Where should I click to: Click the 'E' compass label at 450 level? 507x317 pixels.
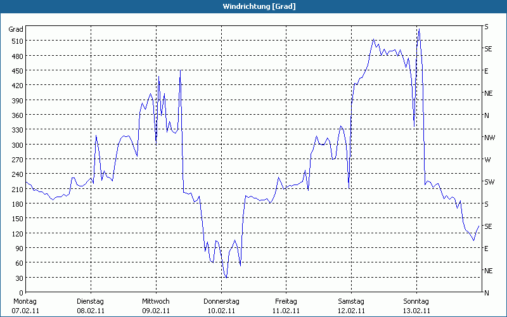click(486, 71)
